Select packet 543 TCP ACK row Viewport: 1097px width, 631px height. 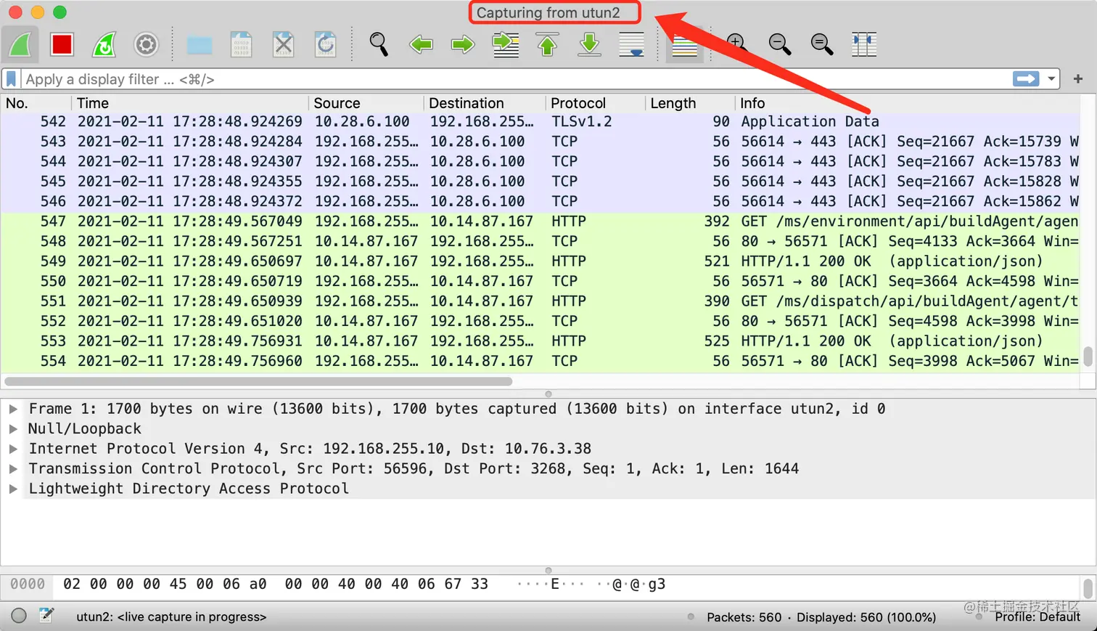point(540,142)
